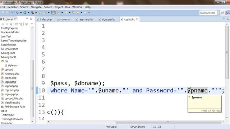Open the Search menu

point(48,7)
